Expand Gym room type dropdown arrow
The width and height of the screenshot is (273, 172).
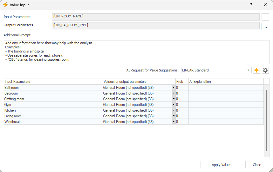[x=174, y=105]
